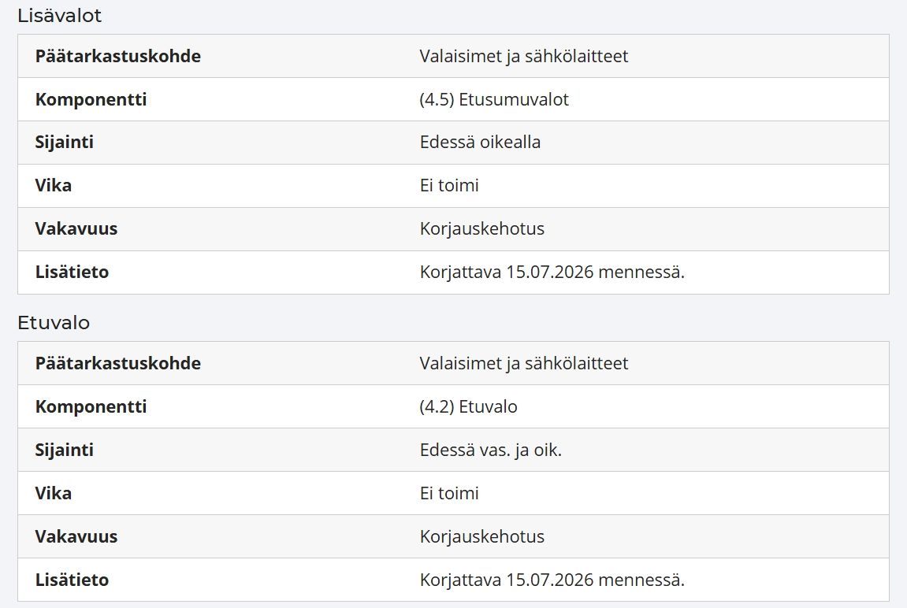Click the second Komponentti row label

tap(91, 407)
